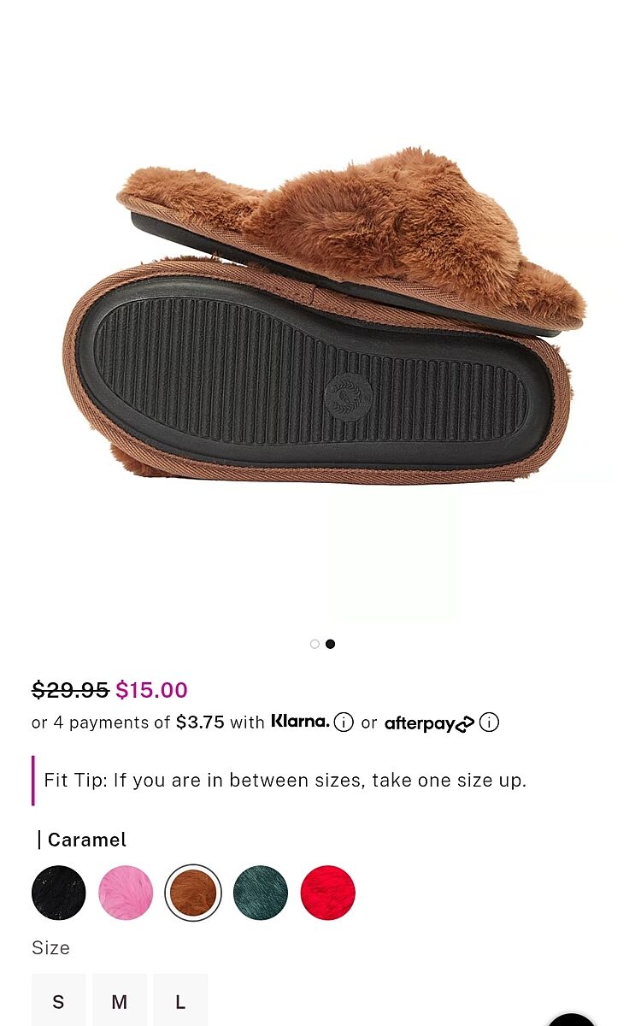Tap the black chat bubble icon
Screen dimensions: 641x1026
pyautogui.click(x=571, y=1019)
